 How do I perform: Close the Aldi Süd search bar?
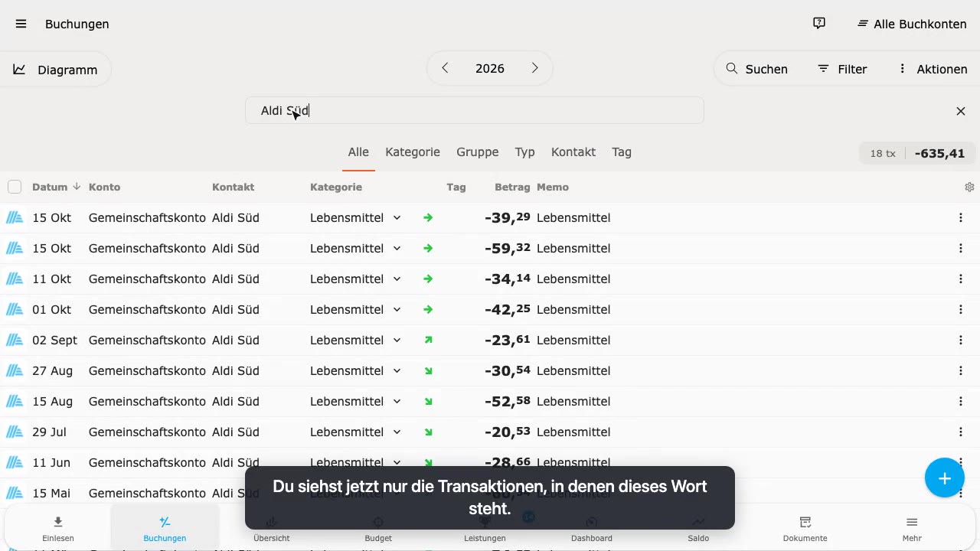[x=961, y=111]
